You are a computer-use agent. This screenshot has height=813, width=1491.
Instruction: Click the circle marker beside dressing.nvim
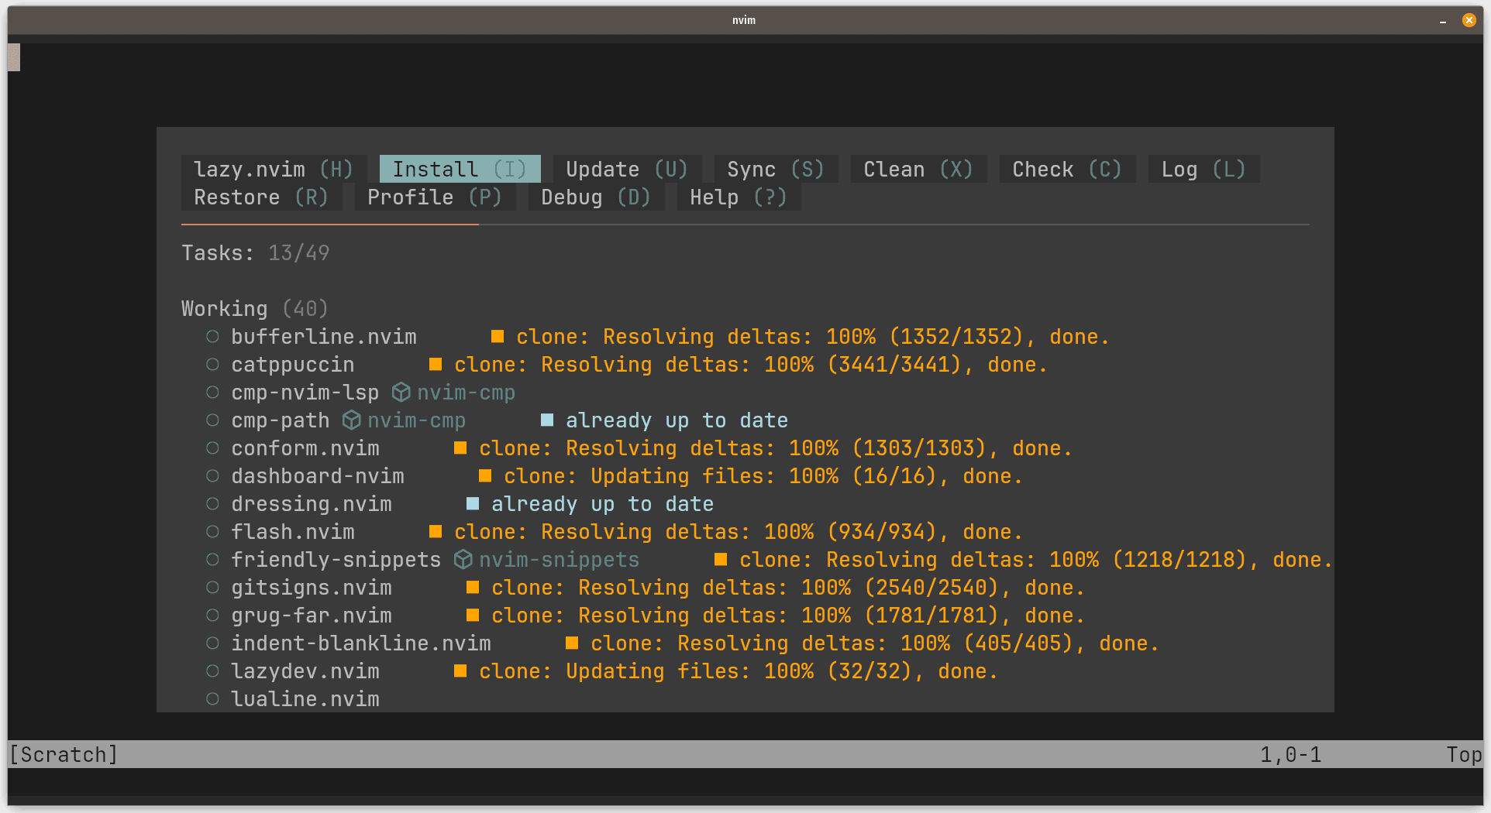(212, 504)
